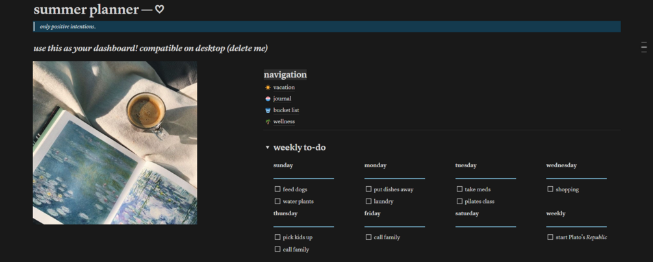Click the wednesday column heading
Screen dimensions: 653x262
[x=561, y=165]
